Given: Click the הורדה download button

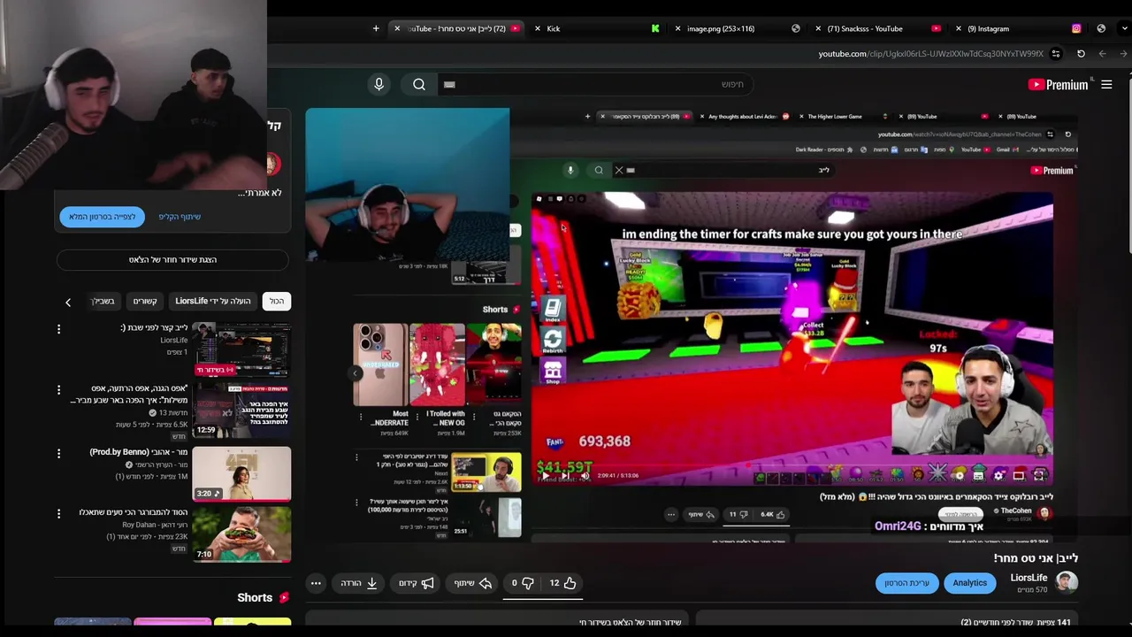Looking at the screenshot, I should (x=360, y=583).
